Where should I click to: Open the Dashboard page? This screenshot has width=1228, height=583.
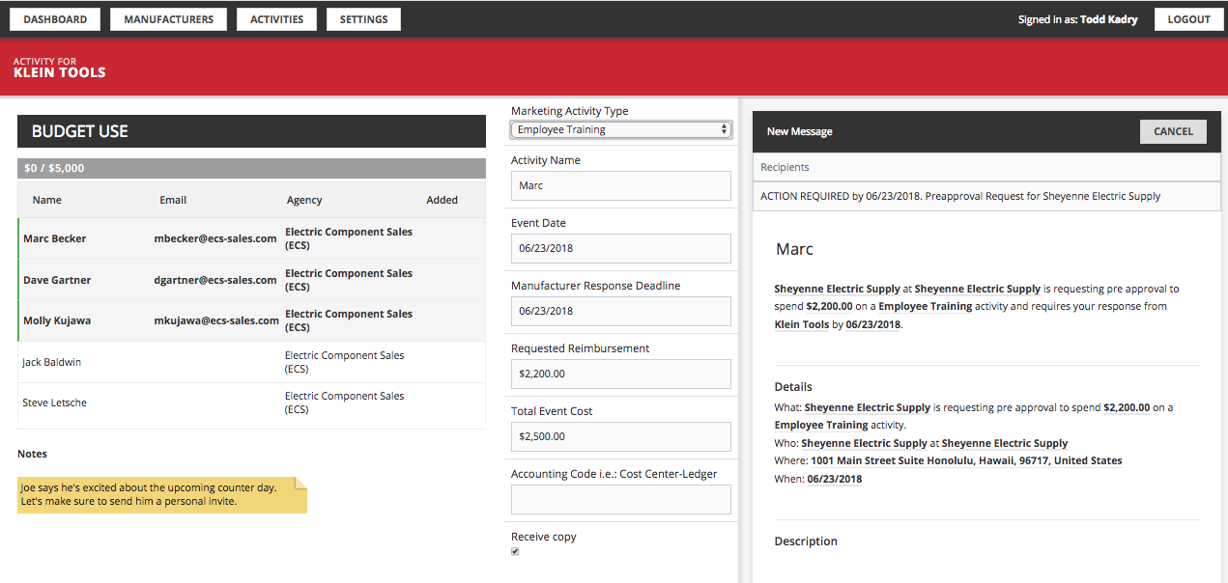55,19
